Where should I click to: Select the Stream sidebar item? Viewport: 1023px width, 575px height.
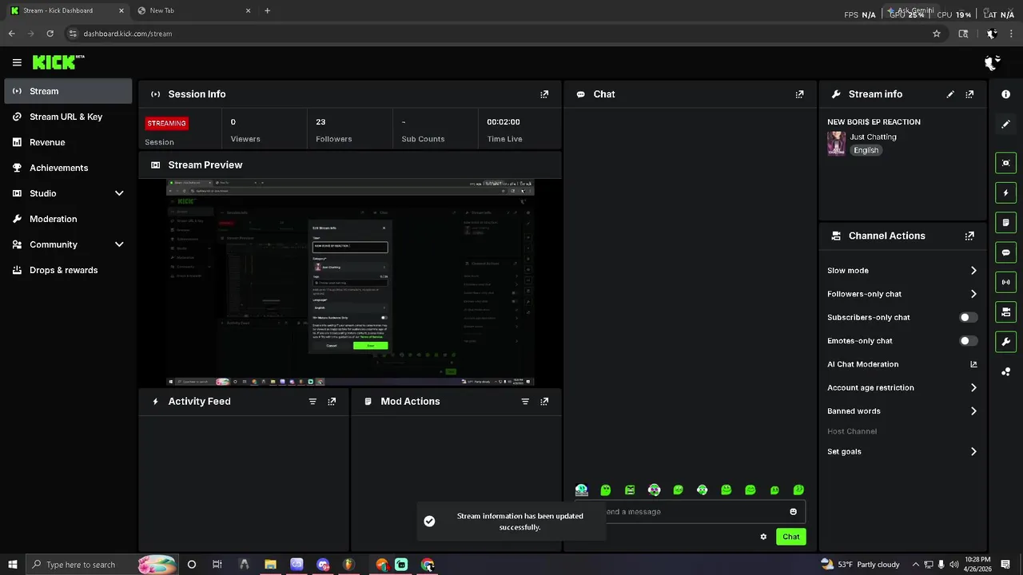pyautogui.click(x=68, y=91)
